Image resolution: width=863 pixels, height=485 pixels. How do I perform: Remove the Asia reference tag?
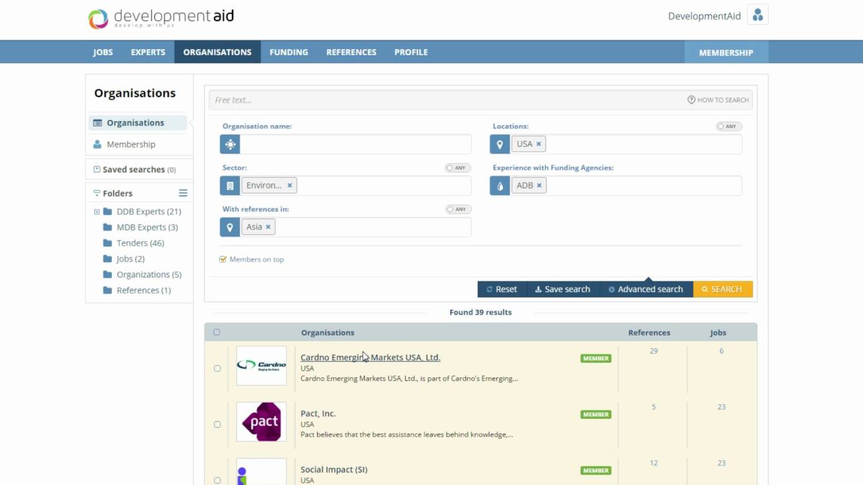point(268,227)
